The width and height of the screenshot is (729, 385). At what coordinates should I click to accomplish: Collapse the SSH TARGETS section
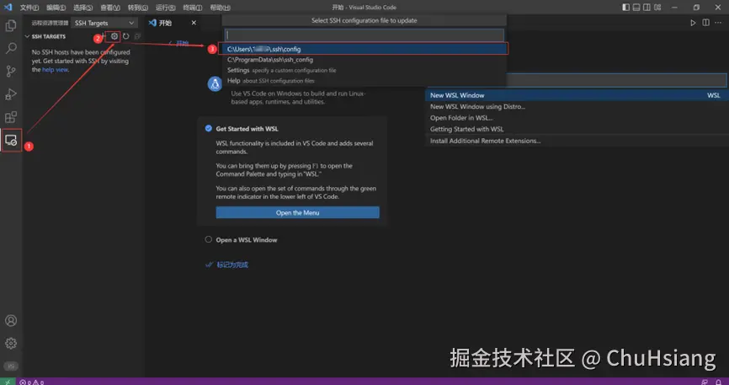(x=45, y=36)
